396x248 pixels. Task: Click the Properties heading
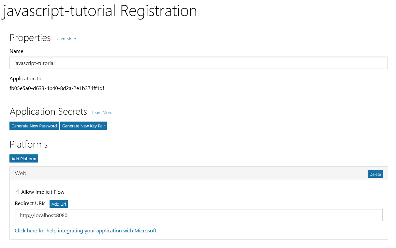click(30, 38)
